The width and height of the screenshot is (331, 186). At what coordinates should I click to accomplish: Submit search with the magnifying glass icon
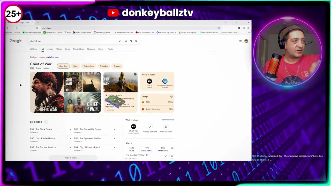(x=136, y=41)
